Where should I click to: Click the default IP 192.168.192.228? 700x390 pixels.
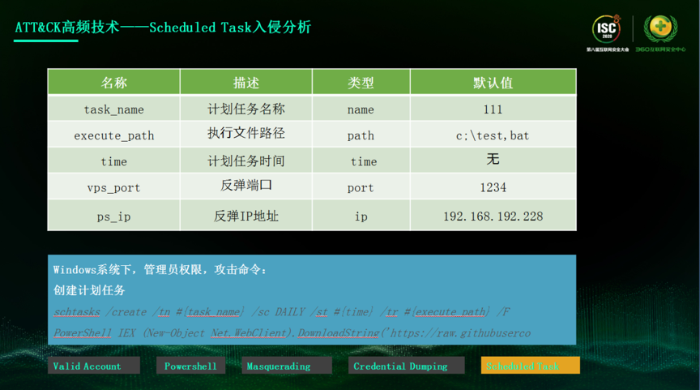click(493, 216)
